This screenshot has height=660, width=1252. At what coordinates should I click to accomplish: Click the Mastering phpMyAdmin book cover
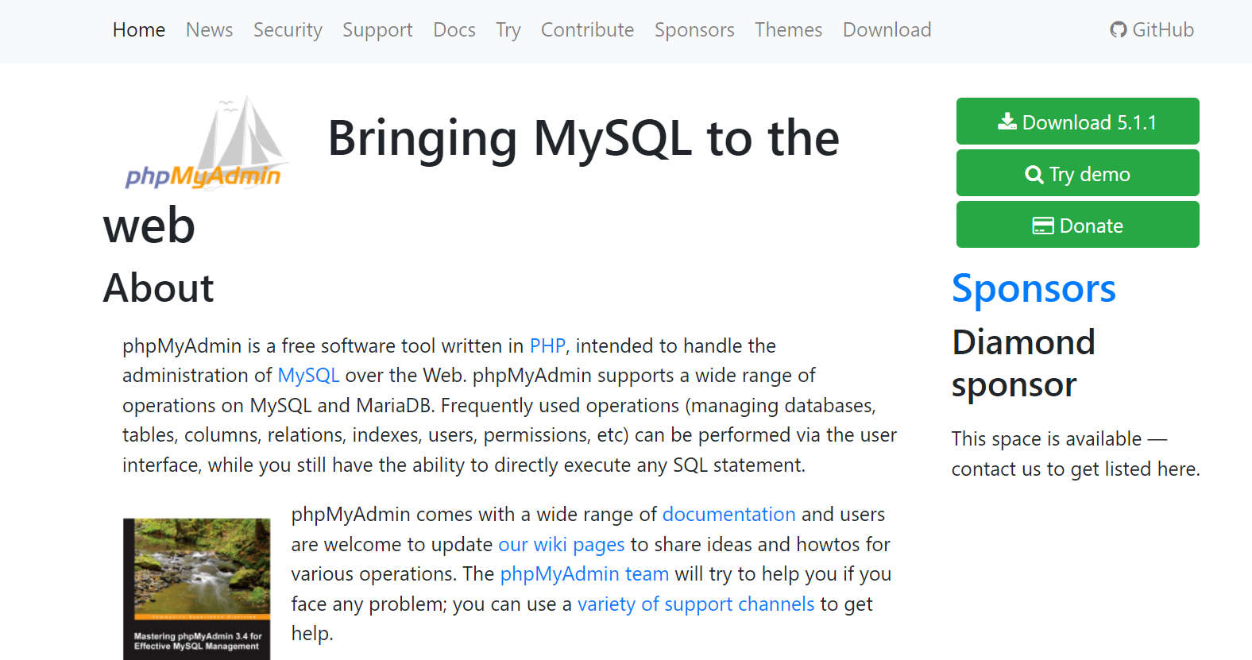[x=197, y=588]
